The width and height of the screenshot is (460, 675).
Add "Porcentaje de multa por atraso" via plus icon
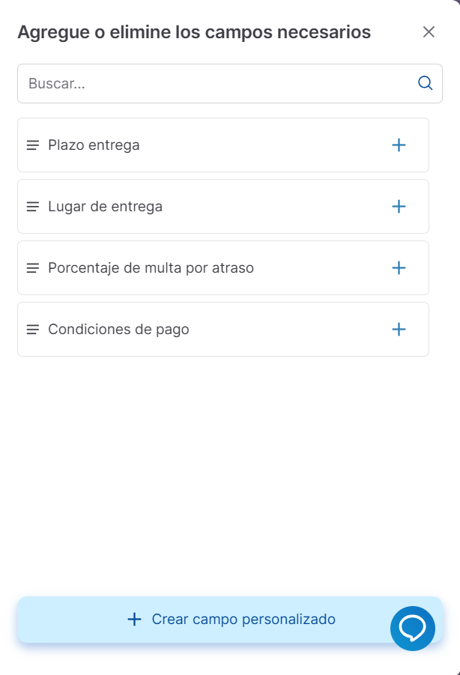click(x=399, y=267)
